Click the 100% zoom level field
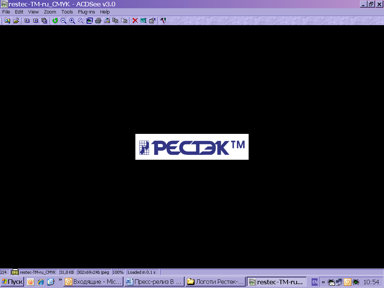 click(118, 272)
